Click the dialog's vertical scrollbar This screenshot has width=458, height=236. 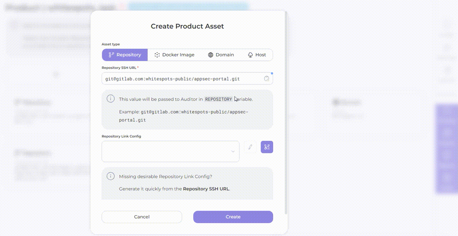(286, 107)
